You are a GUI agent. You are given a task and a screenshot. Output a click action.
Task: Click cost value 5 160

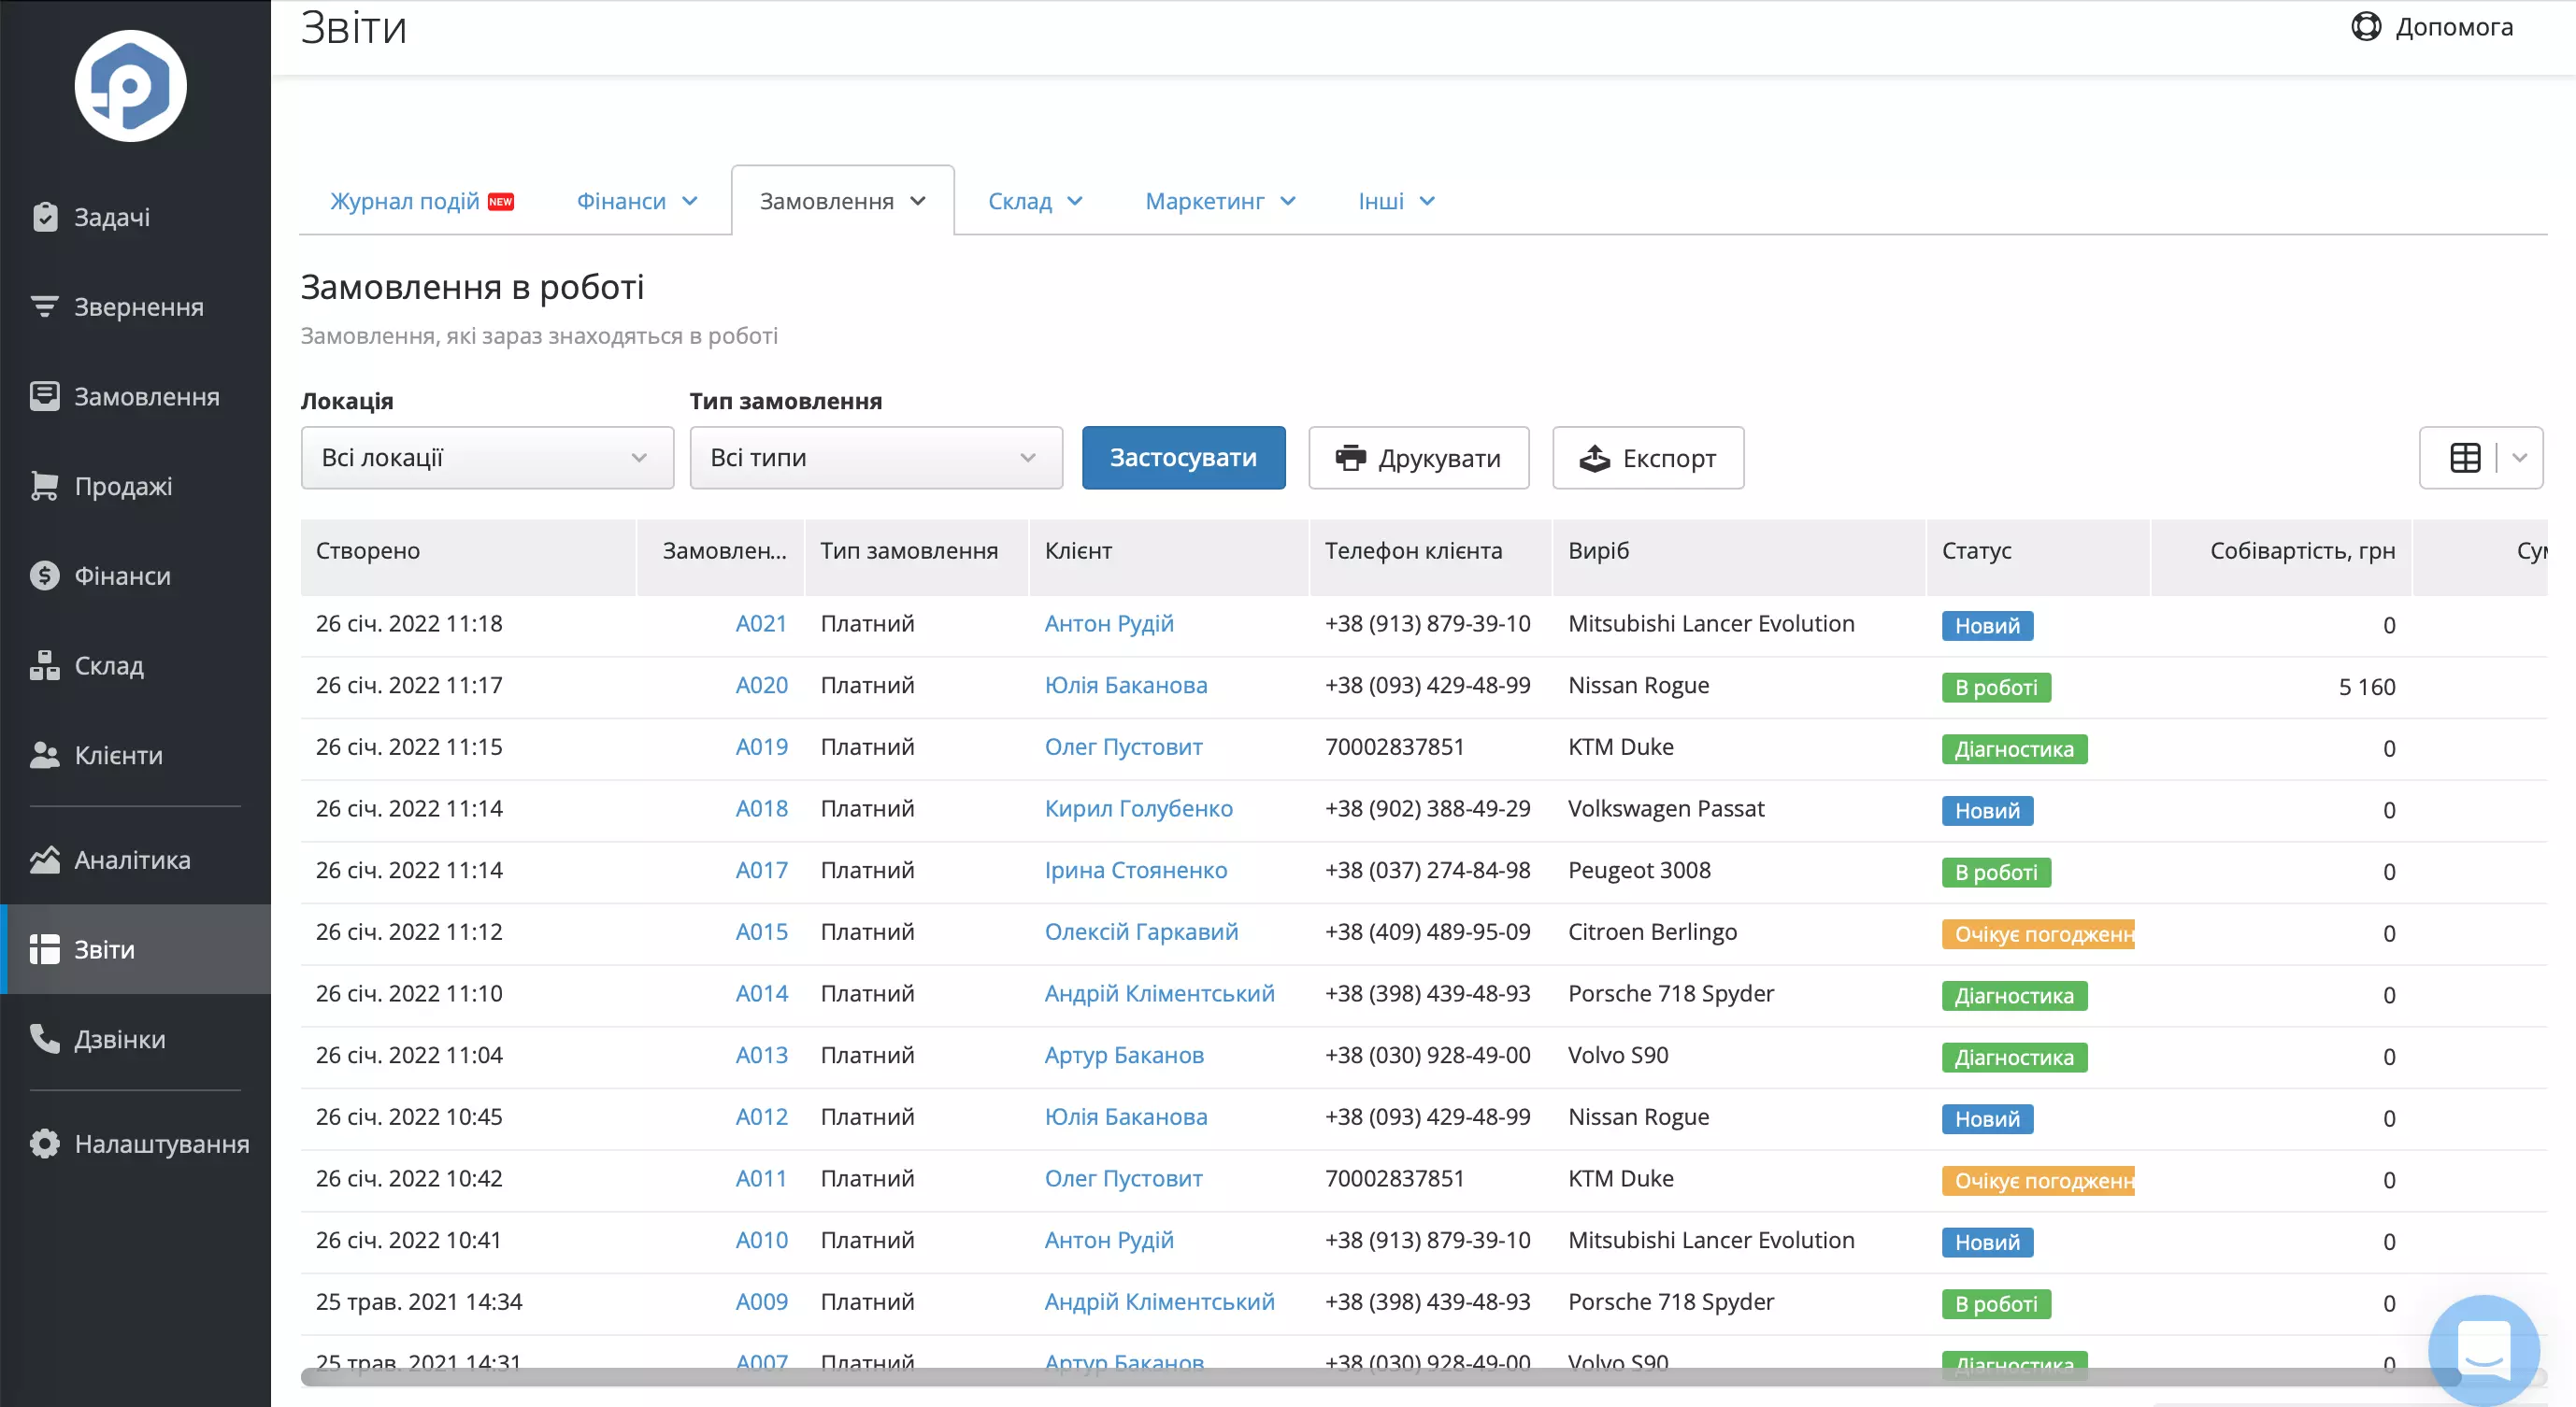point(2366,687)
